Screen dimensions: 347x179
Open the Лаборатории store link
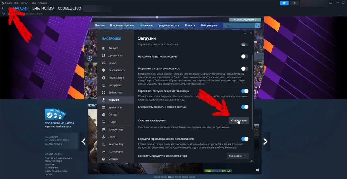pyautogui.click(x=209, y=25)
